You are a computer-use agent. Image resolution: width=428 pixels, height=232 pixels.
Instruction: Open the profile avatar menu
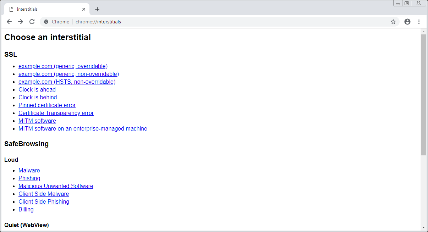click(407, 22)
